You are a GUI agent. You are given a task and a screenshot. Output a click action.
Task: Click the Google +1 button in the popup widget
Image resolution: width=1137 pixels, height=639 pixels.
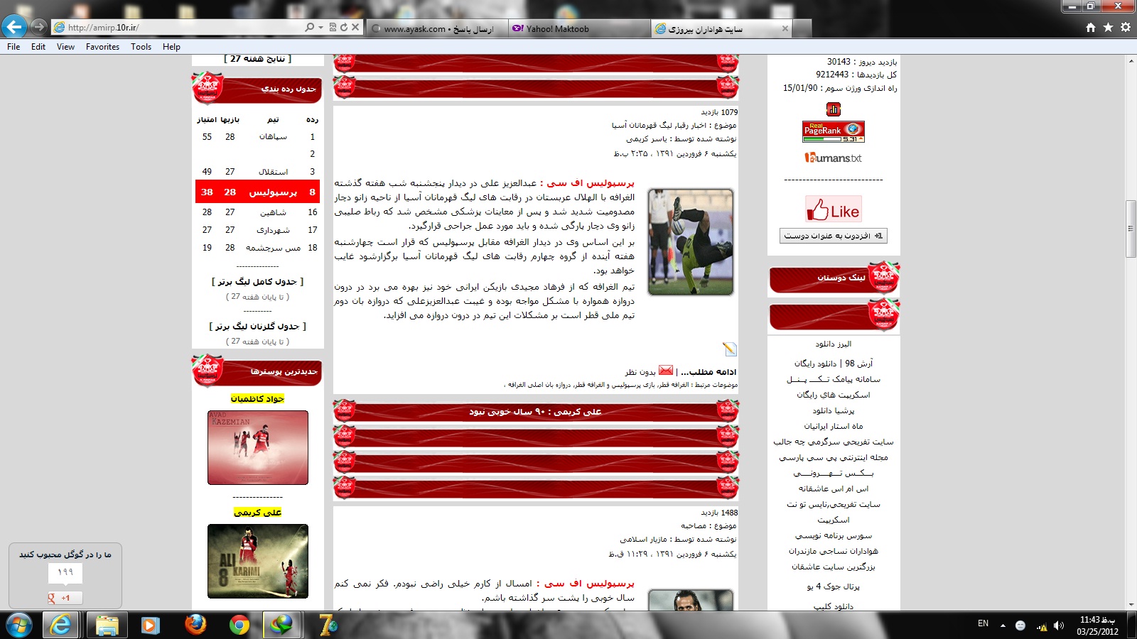point(65,598)
